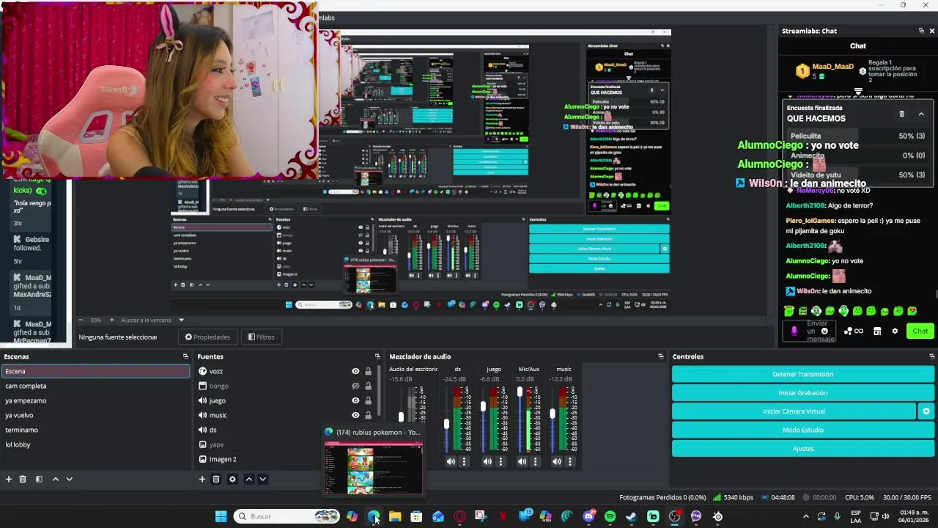938x528 pixels.
Task: Open the emote picker smiley in the chat input
Action: tap(824, 331)
